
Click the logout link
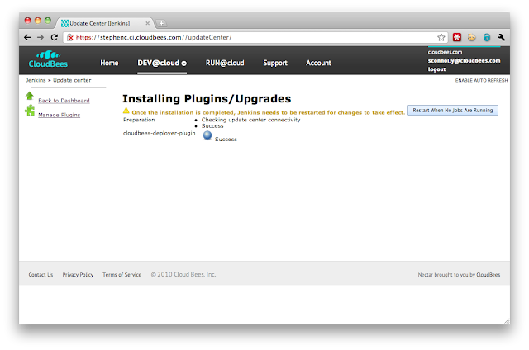[436, 69]
